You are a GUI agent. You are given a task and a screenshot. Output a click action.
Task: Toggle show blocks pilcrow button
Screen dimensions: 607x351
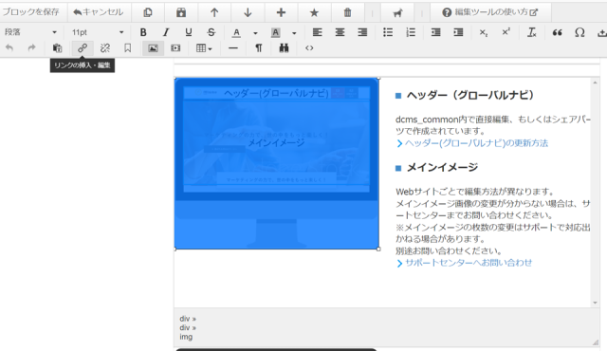[x=259, y=48]
